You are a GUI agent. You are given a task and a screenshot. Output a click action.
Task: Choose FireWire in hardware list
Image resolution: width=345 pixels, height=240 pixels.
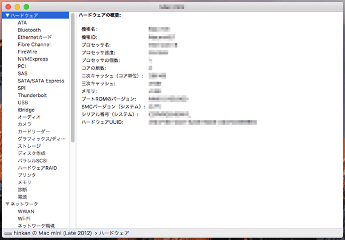[x=27, y=52]
